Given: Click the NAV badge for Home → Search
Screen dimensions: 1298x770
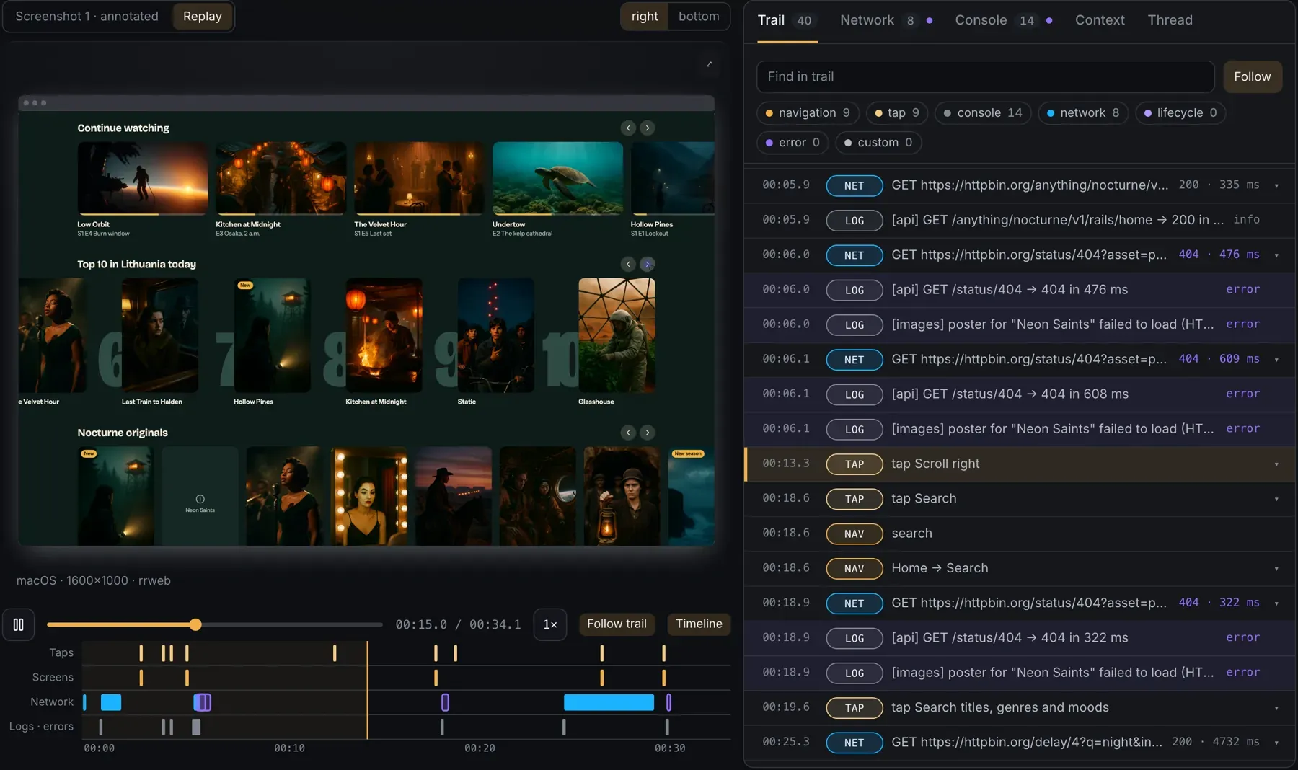Looking at the screenshot, I should [x=854, y=569].
